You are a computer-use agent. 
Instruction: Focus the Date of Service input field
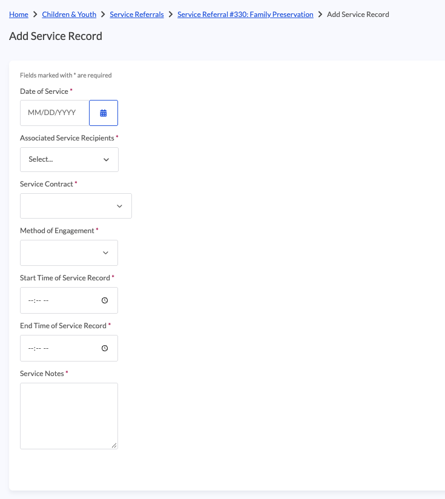click(x=54, y=113)
